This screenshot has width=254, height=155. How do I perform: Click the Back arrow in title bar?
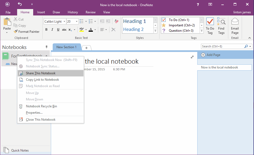(x=7, y=4)
